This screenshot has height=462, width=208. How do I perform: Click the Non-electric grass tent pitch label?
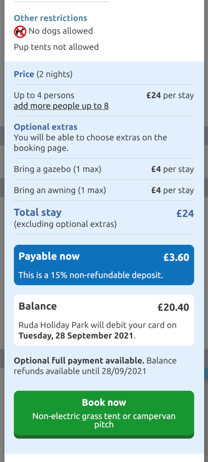[104, 420]
